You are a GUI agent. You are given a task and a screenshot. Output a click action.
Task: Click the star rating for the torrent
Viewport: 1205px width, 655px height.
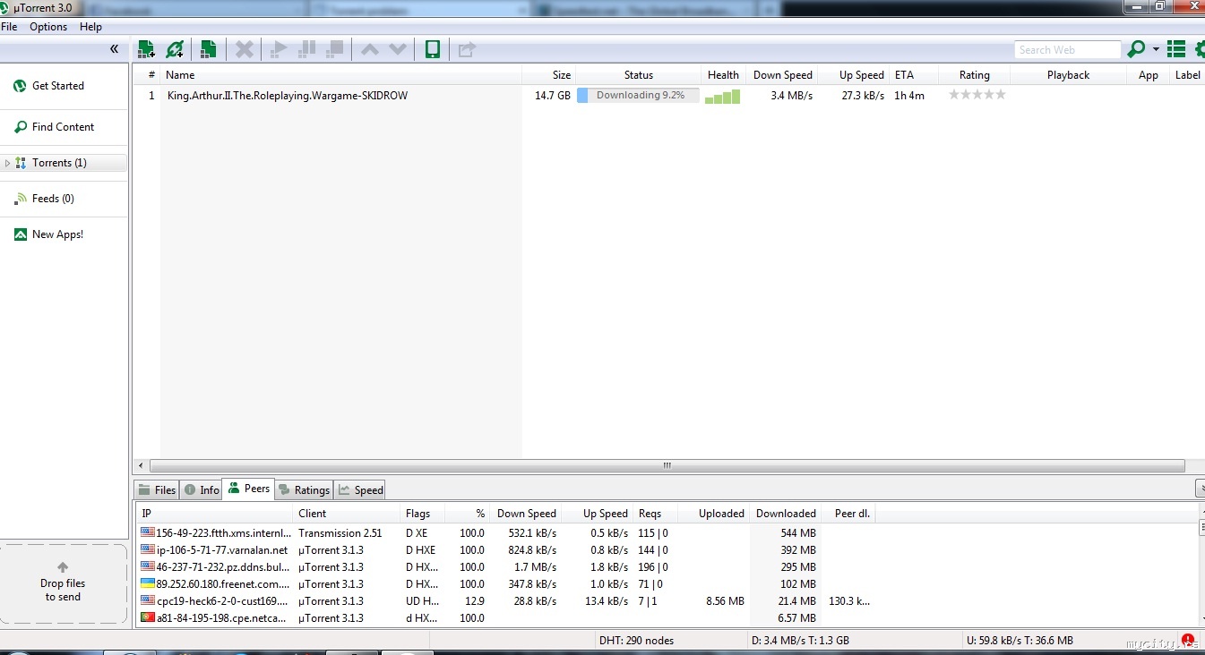coord(977,94)
